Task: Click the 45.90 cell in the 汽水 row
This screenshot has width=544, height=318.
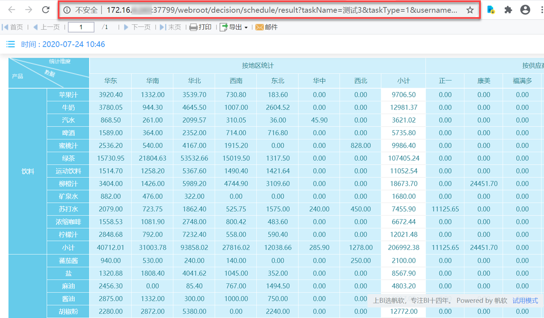Action: 319,120
